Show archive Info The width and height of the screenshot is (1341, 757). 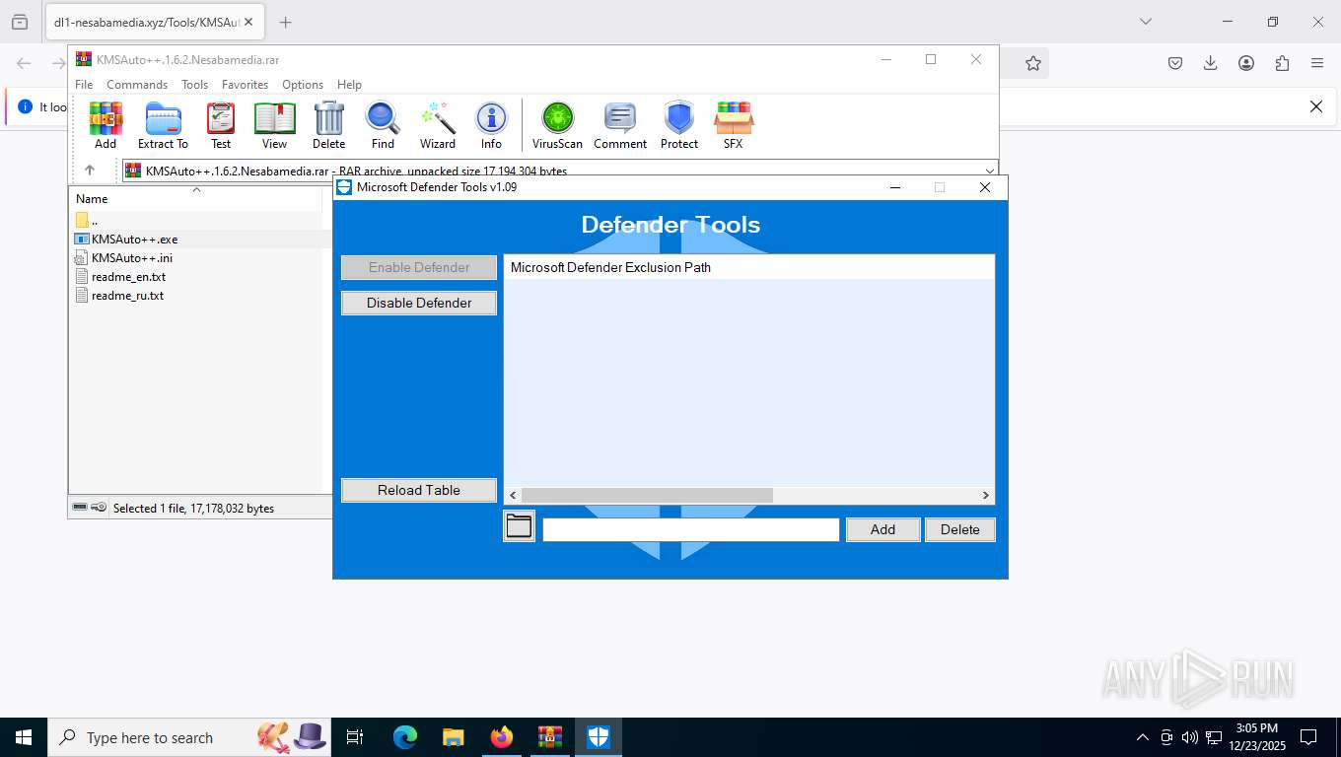(491, 125)
